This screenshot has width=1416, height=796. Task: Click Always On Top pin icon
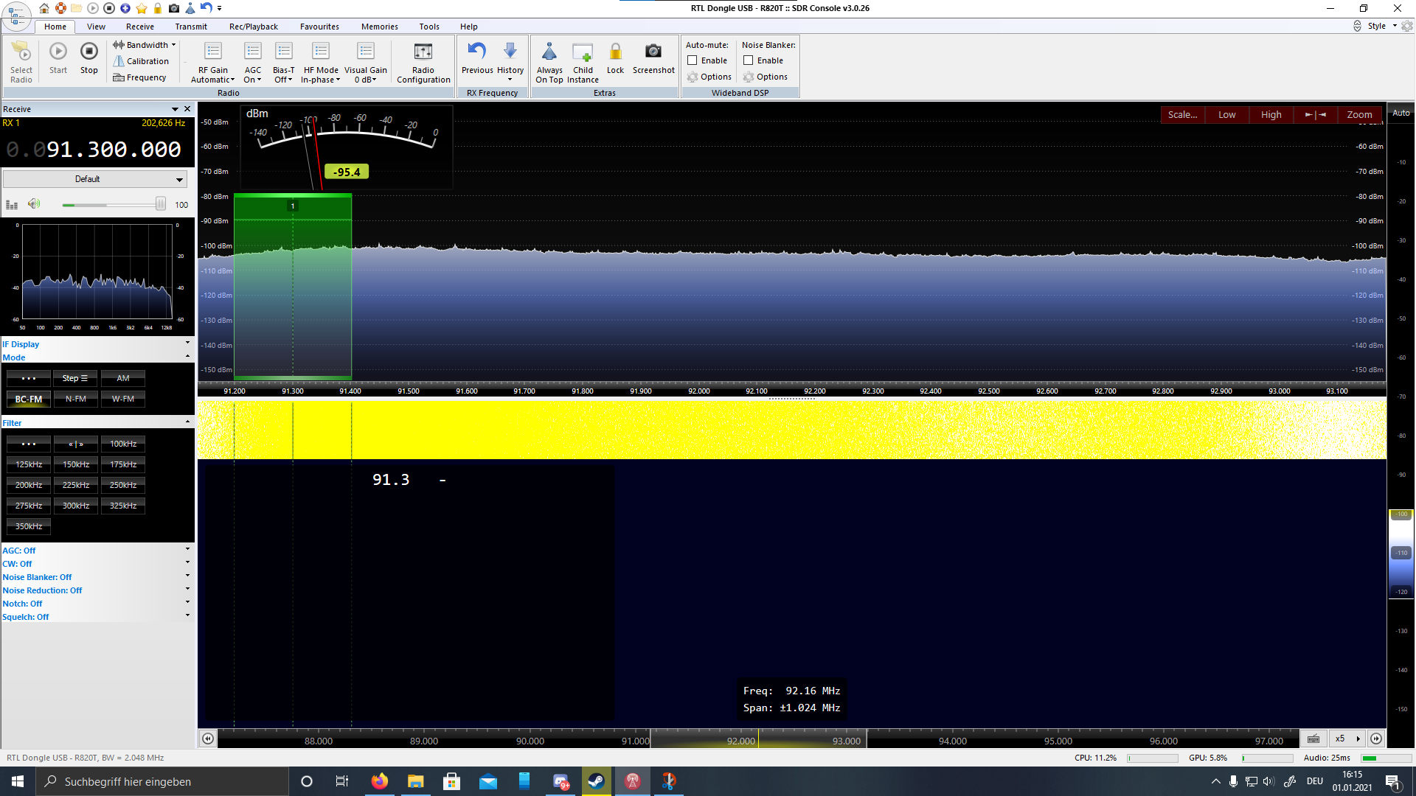point(549,52)
